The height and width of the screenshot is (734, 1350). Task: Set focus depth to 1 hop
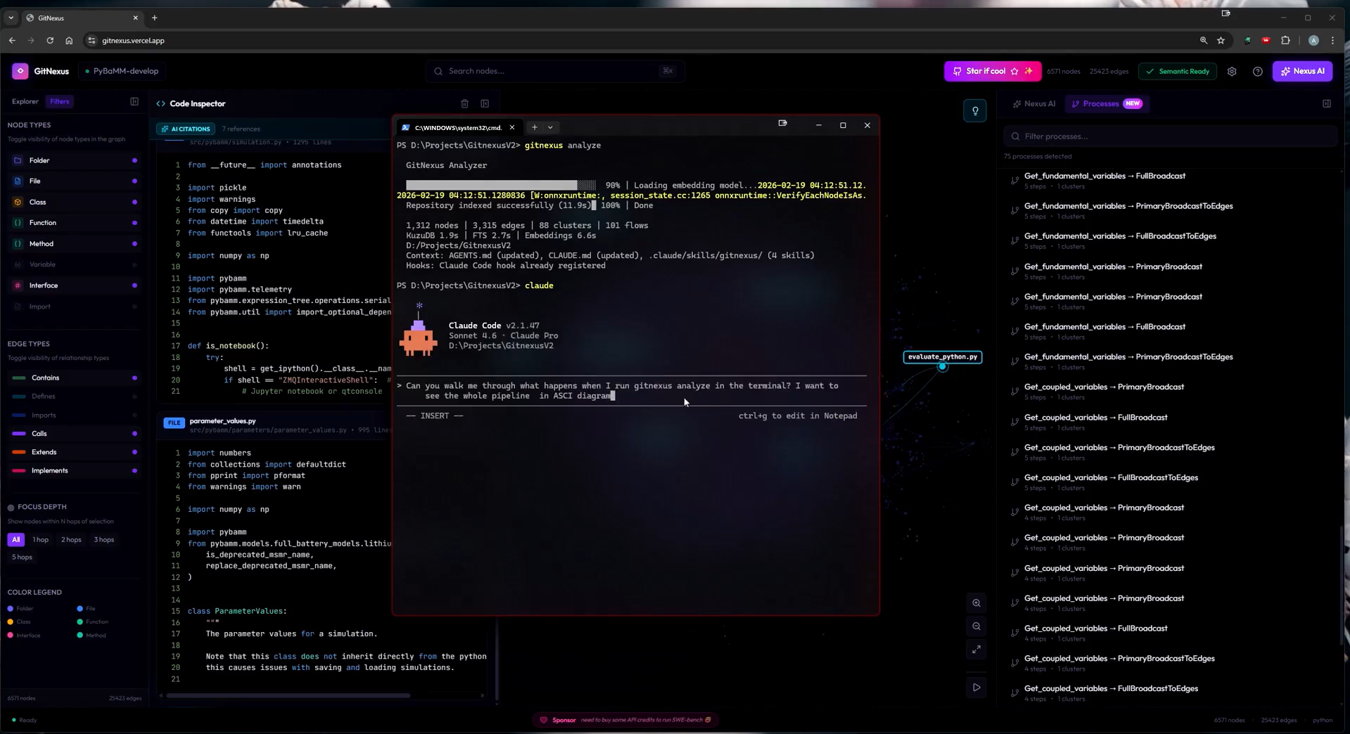click(41, 540)
